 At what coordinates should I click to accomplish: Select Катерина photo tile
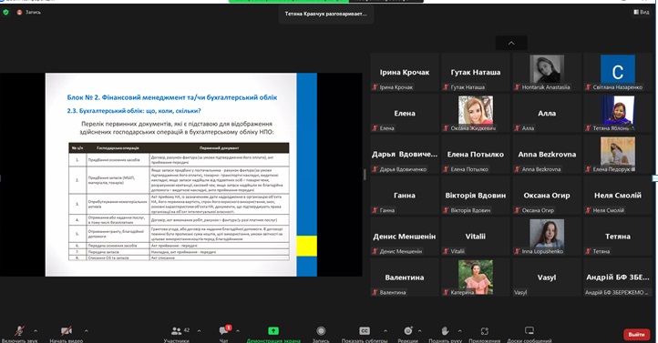click(x=476, y=277)
